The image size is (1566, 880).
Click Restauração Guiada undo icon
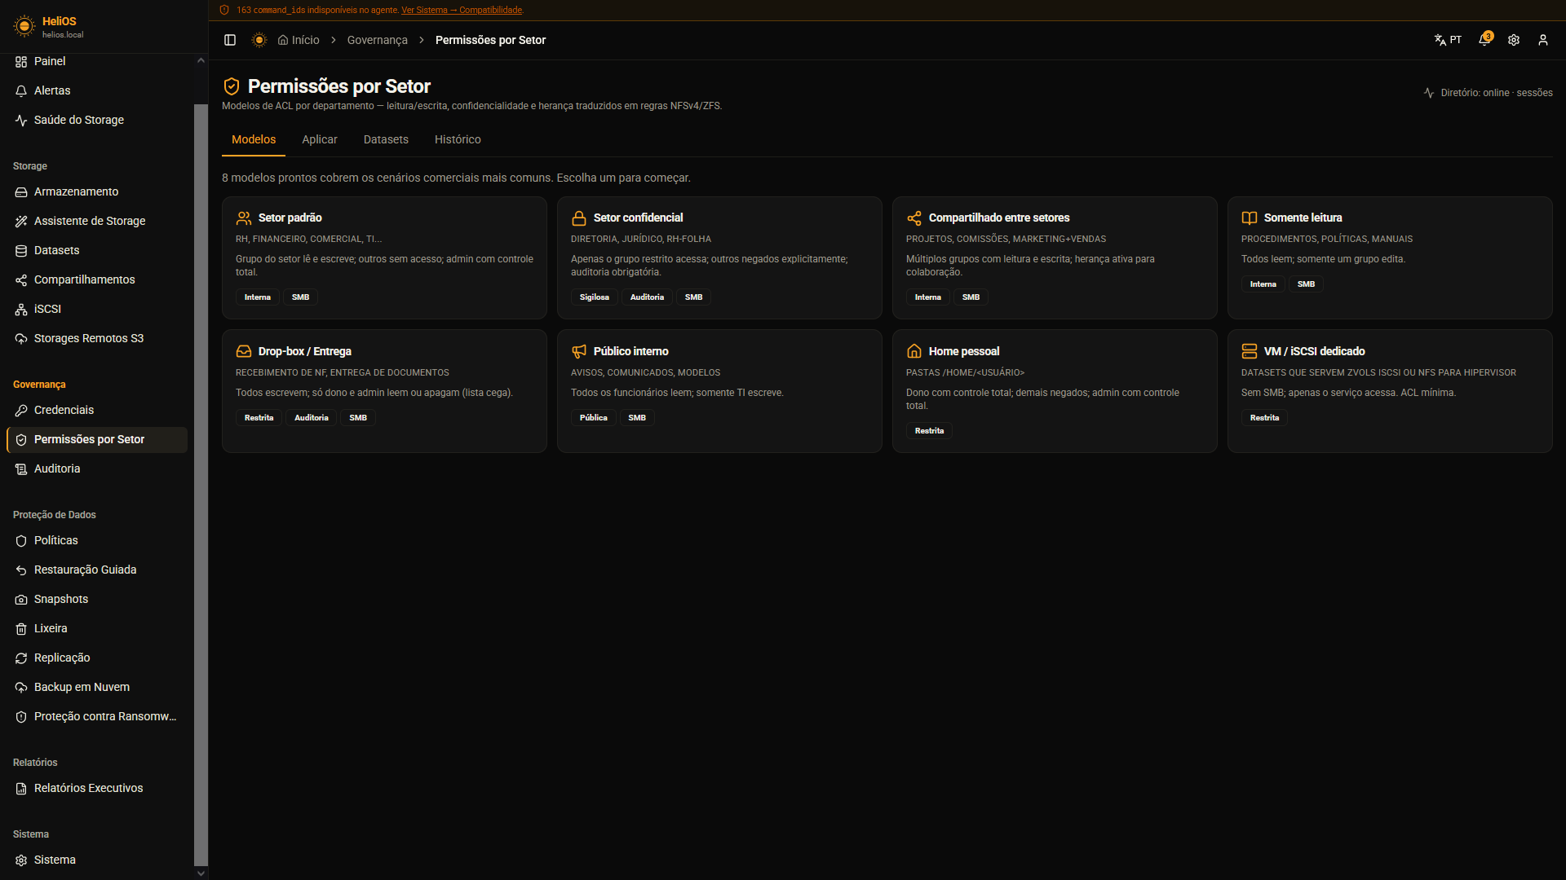click(21, 570)
